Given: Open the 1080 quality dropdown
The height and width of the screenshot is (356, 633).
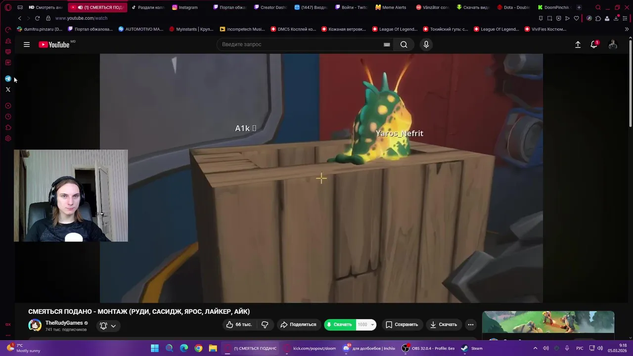Looking at the screenshot, I should pyautogui.click(x=366, y=324).
